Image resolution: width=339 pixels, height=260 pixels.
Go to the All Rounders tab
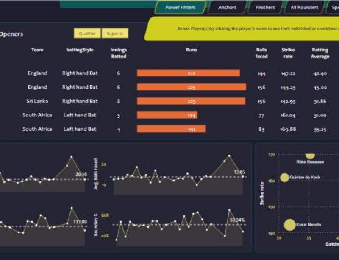click(x=304, y=8)
